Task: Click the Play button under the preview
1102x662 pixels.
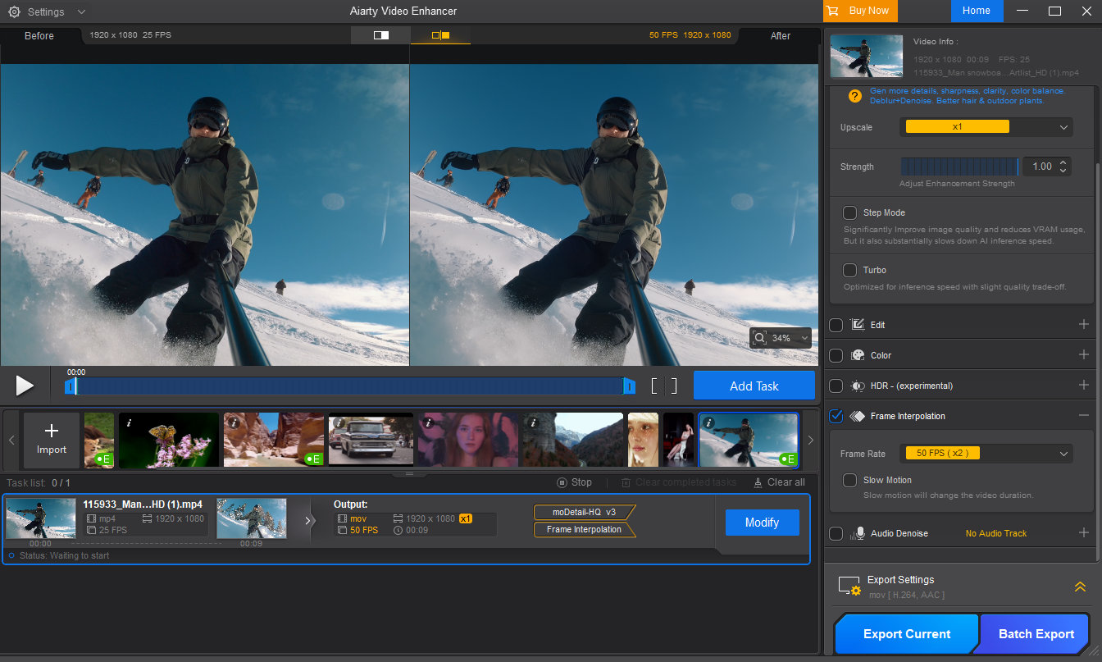Action: (x=25, y=386)
